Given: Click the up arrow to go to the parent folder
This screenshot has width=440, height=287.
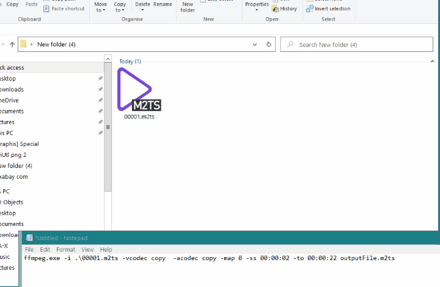Looking at the screenshot, I should (12, 45).
